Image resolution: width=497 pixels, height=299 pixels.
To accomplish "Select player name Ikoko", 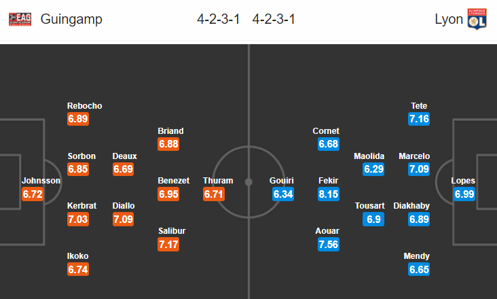I will click(77, 256).
